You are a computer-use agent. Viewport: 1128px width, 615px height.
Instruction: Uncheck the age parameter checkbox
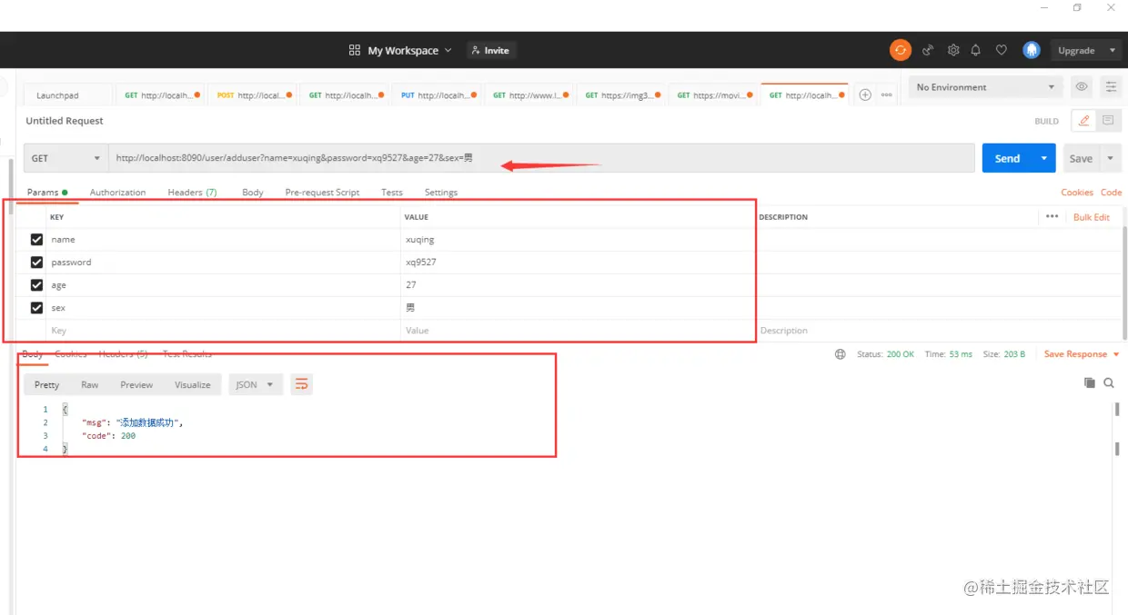pos(36,285)
